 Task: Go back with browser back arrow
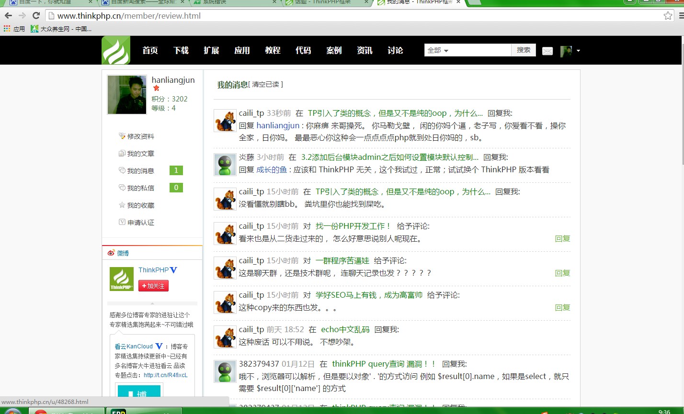[8, 16]
